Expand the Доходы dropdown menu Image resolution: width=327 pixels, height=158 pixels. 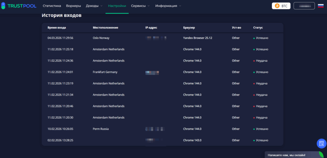[94, 6]
